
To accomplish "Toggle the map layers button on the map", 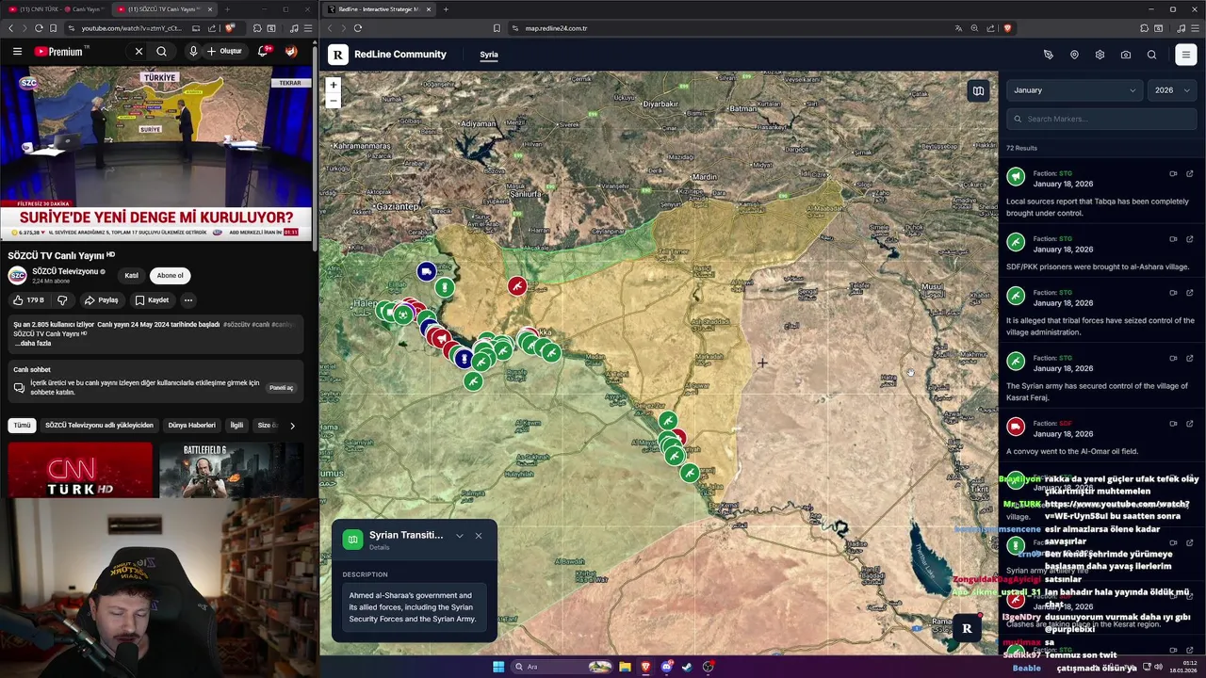I will (978, 90).
